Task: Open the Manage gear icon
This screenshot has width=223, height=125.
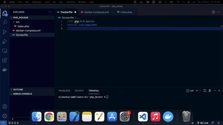Action: [5, 116]
